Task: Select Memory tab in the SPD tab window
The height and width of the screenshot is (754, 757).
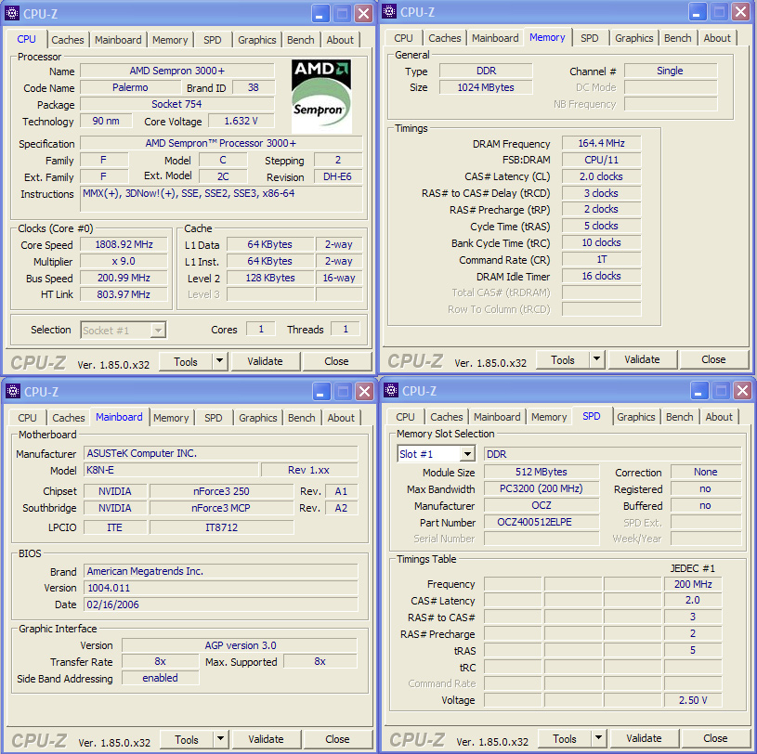Action: 549,417
